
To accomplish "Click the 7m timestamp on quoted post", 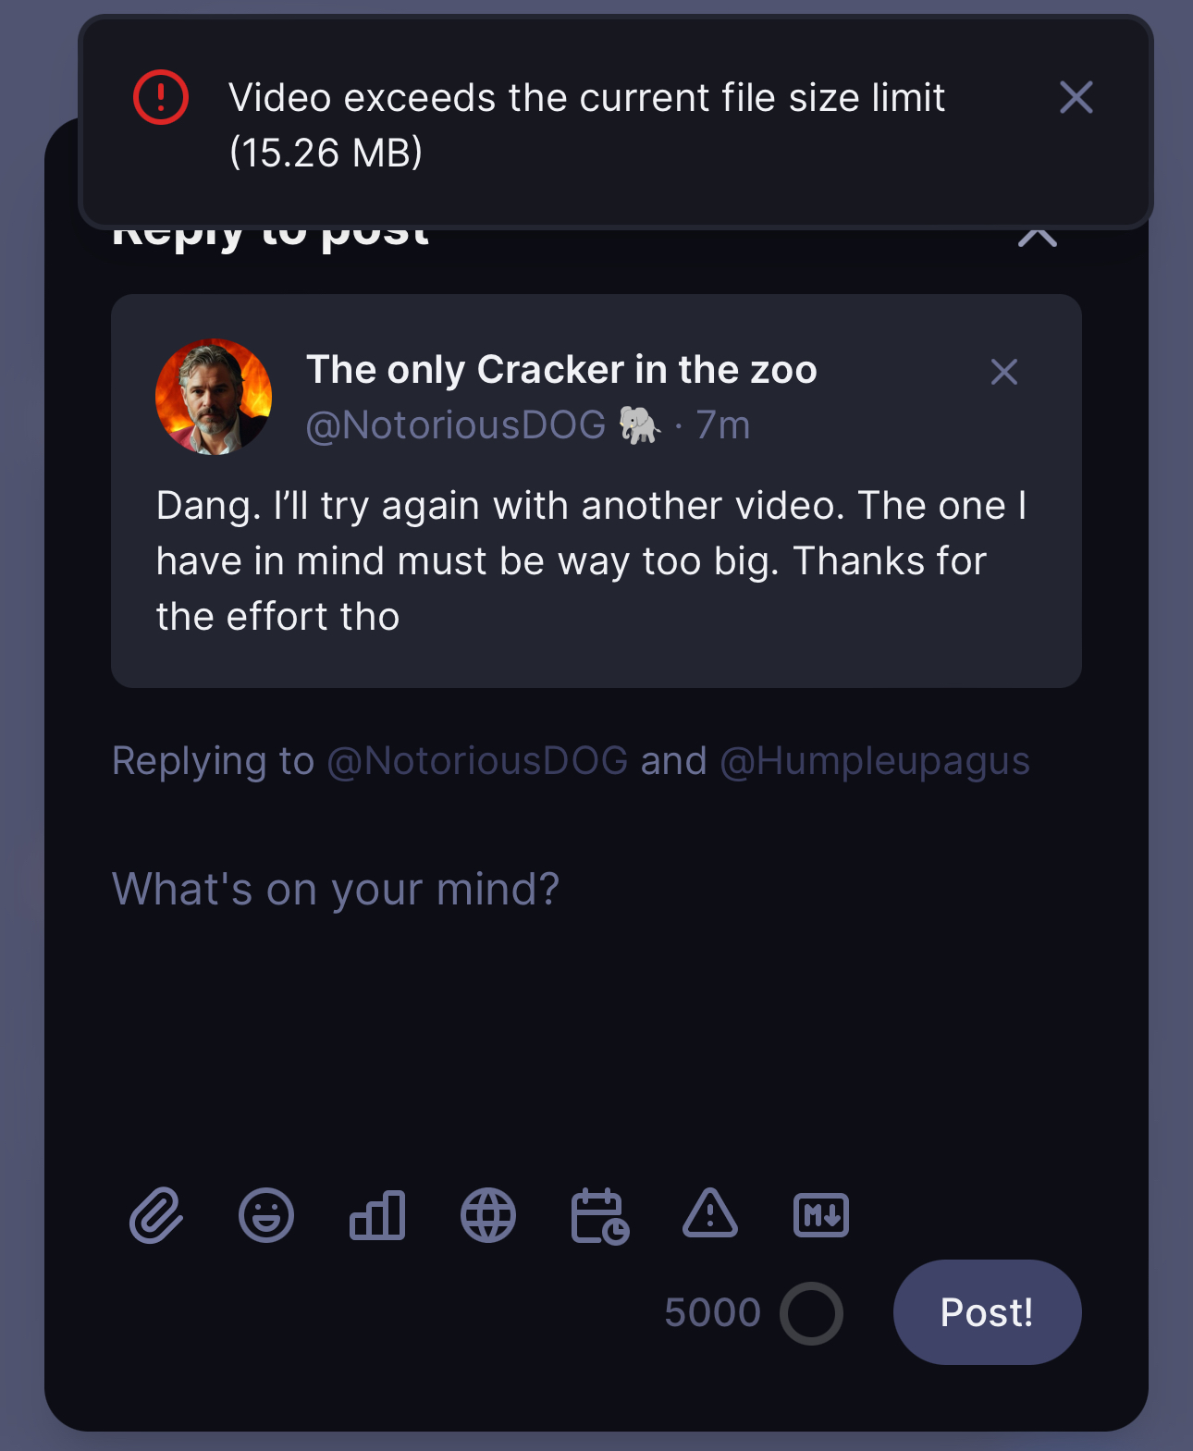I will (723, 425).
